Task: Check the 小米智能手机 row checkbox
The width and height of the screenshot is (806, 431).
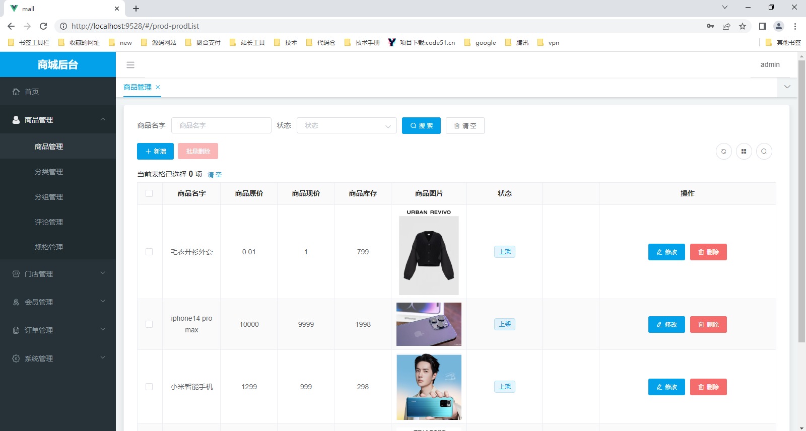Action: click(x=149, y=387)
